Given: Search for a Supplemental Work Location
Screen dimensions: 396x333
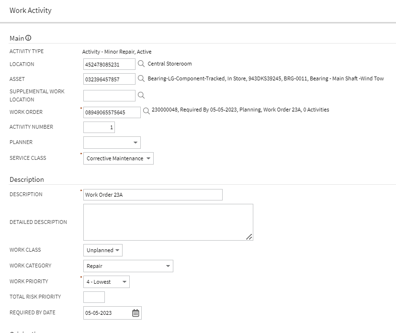Looking at the screenshot, I should tap(141, 95).
